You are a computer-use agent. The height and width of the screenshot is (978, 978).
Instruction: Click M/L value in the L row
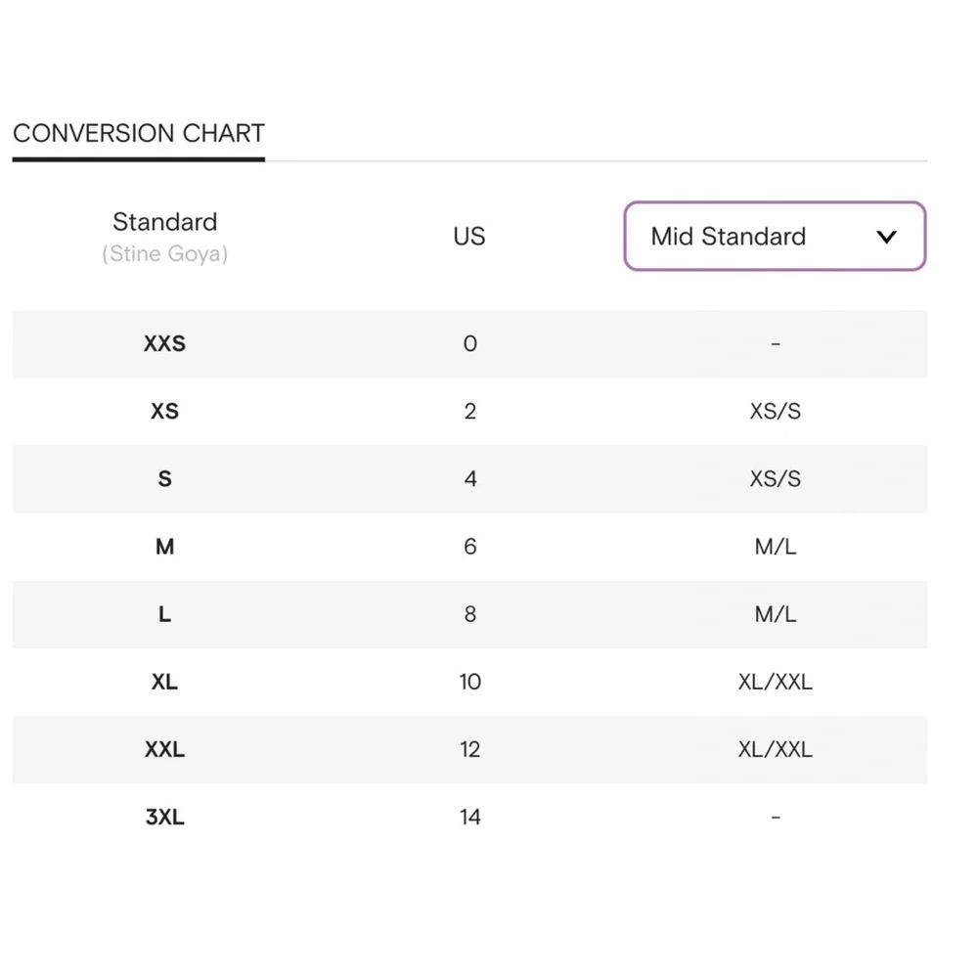(x=776, y=614)
